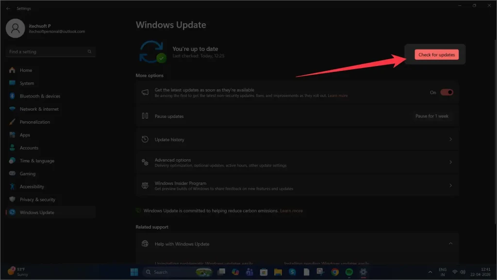Select Gaming in sidebar
The height and width of the screenshot is (280, 497).
pyautogui.click(x=50, y=174)
